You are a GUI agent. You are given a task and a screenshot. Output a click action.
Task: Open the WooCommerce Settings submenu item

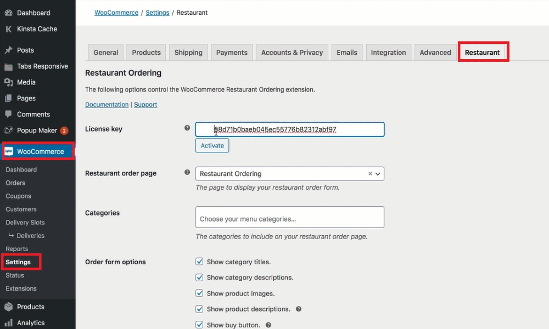pyautogui.click(x=18, y=262)
